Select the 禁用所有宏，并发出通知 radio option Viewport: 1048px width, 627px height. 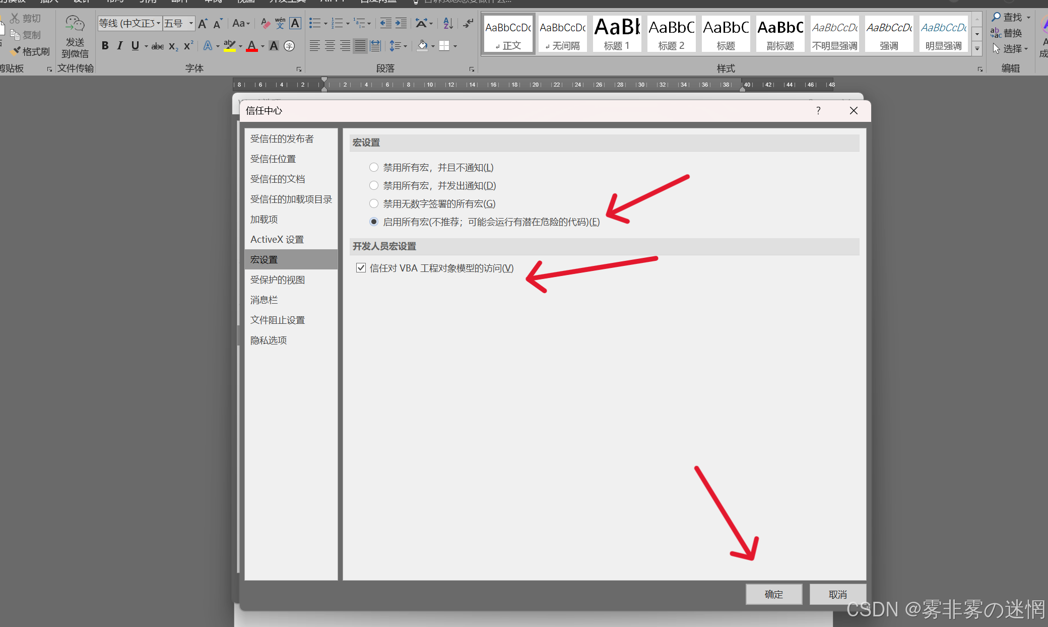point(374,186)
